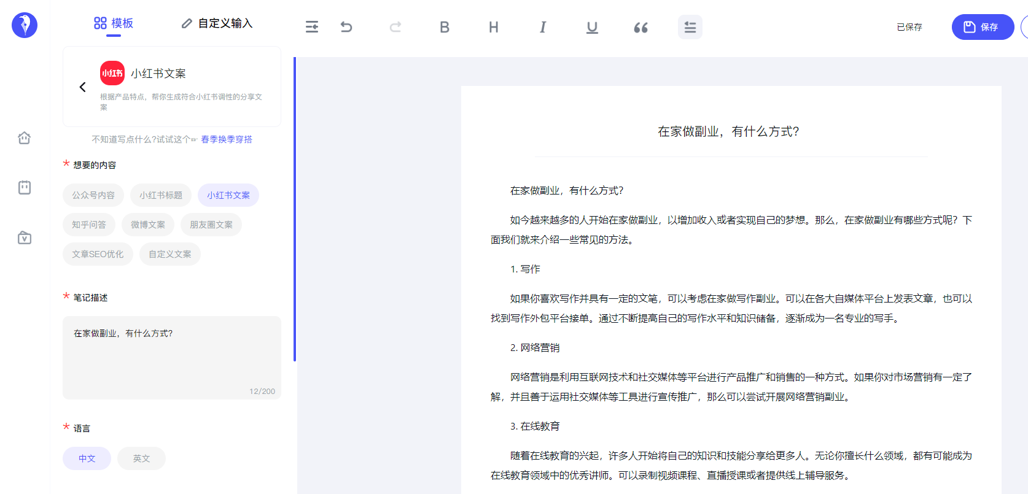Viewport: 1028px width, 494px height.
Task: Toggle italic formatting
Action: tap(543, 27)
